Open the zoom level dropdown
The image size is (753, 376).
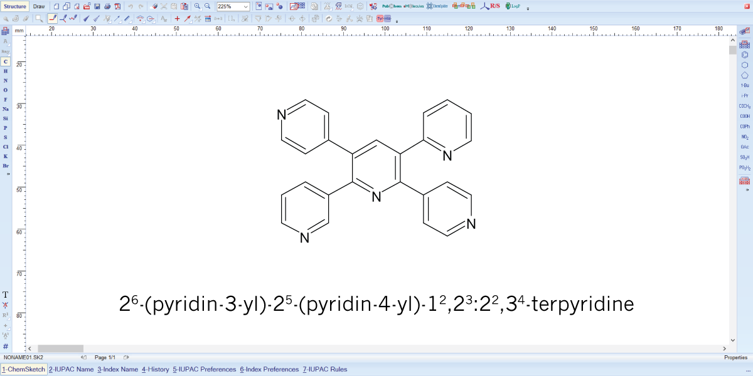click(x=245, y=6)
